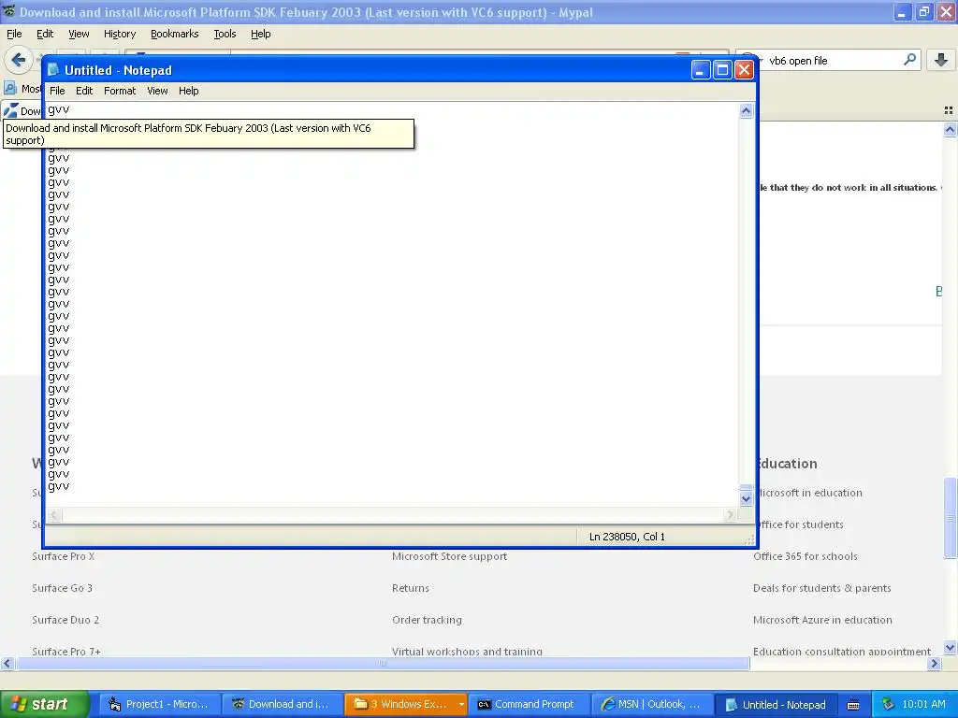Open the Order tracking link
Image resolution: width=958 pixels, height=718 pixels.
[427, 620]
